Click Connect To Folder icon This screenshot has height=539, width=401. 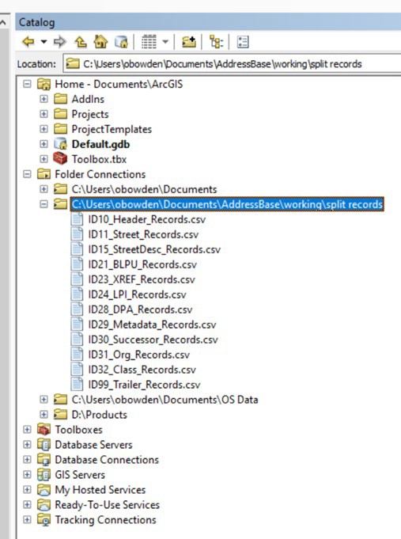[189, 42]
